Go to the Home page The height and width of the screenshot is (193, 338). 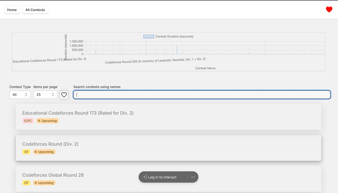tap(12, 10)
